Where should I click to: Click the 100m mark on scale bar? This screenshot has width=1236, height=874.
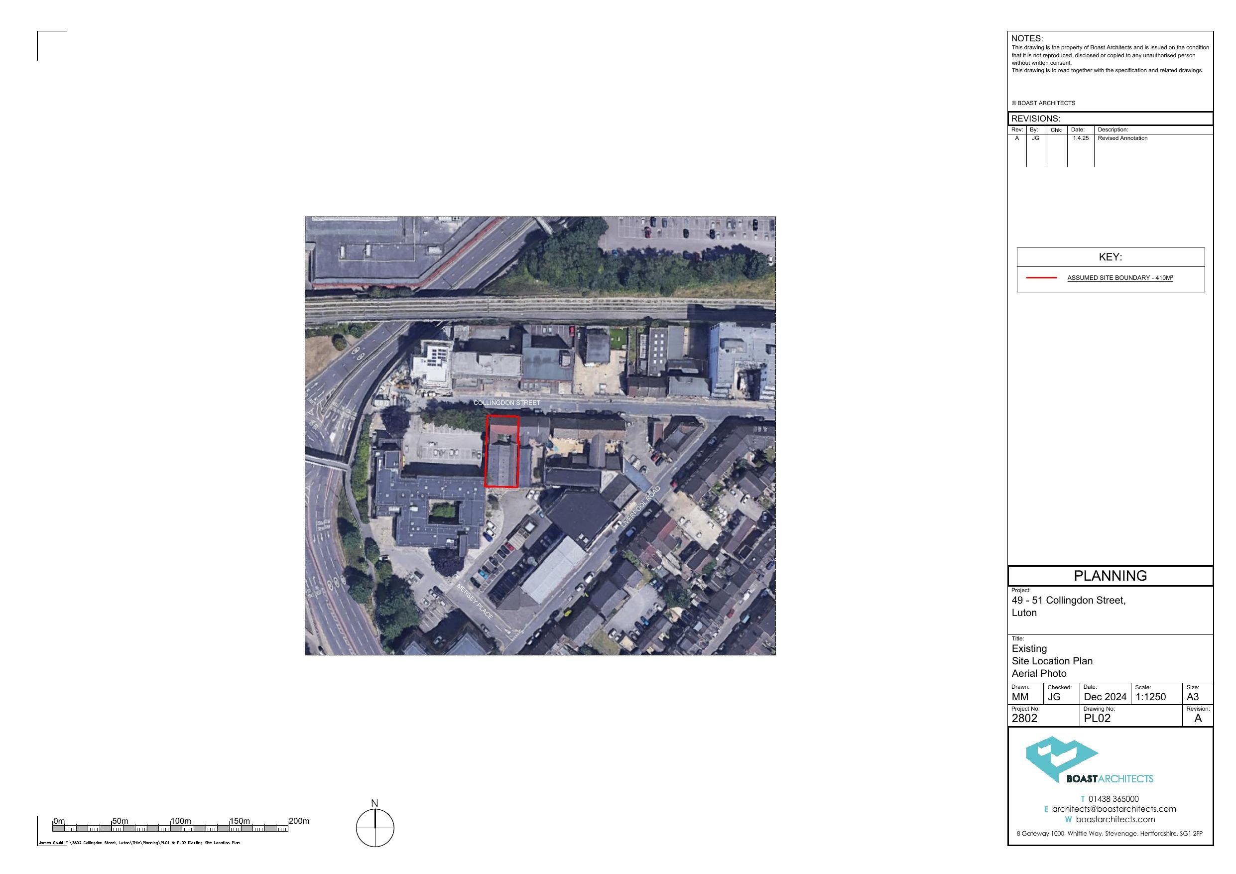coord(181,821)
